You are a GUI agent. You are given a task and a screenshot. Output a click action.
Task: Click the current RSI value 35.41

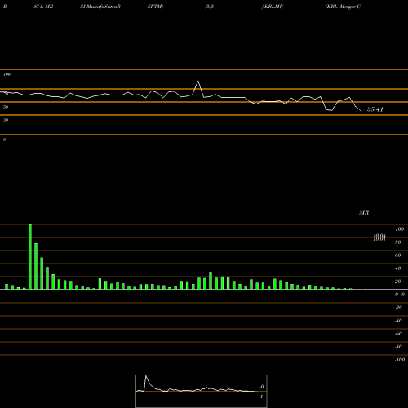tap(375, 109)
